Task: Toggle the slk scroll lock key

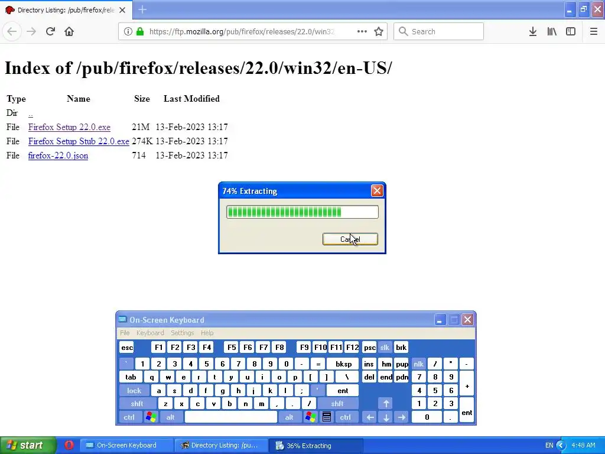Action: 385,348
